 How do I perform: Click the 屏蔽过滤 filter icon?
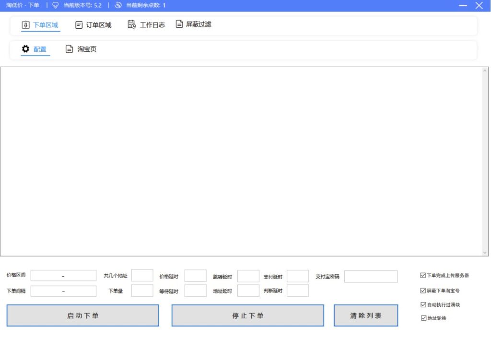tap(179, 24)
